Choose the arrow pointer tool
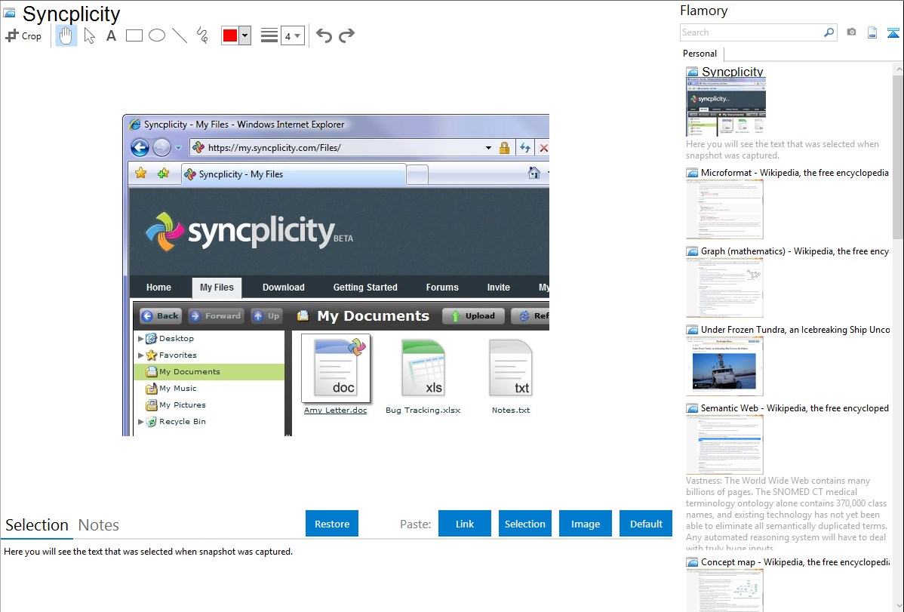Viewport: 904px width, 612px height. [x=89, y=35]
